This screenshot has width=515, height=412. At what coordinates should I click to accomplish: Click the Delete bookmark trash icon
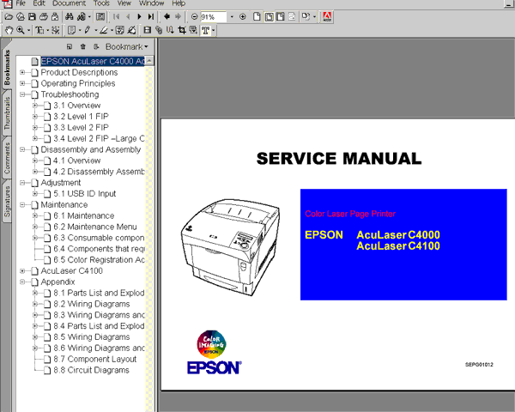coord(83,46)
